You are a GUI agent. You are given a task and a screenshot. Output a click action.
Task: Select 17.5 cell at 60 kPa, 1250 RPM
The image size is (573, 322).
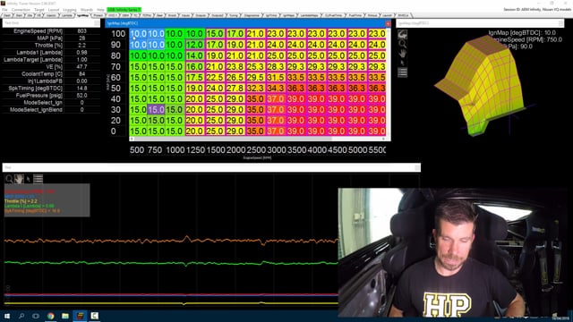coord(195,78)
